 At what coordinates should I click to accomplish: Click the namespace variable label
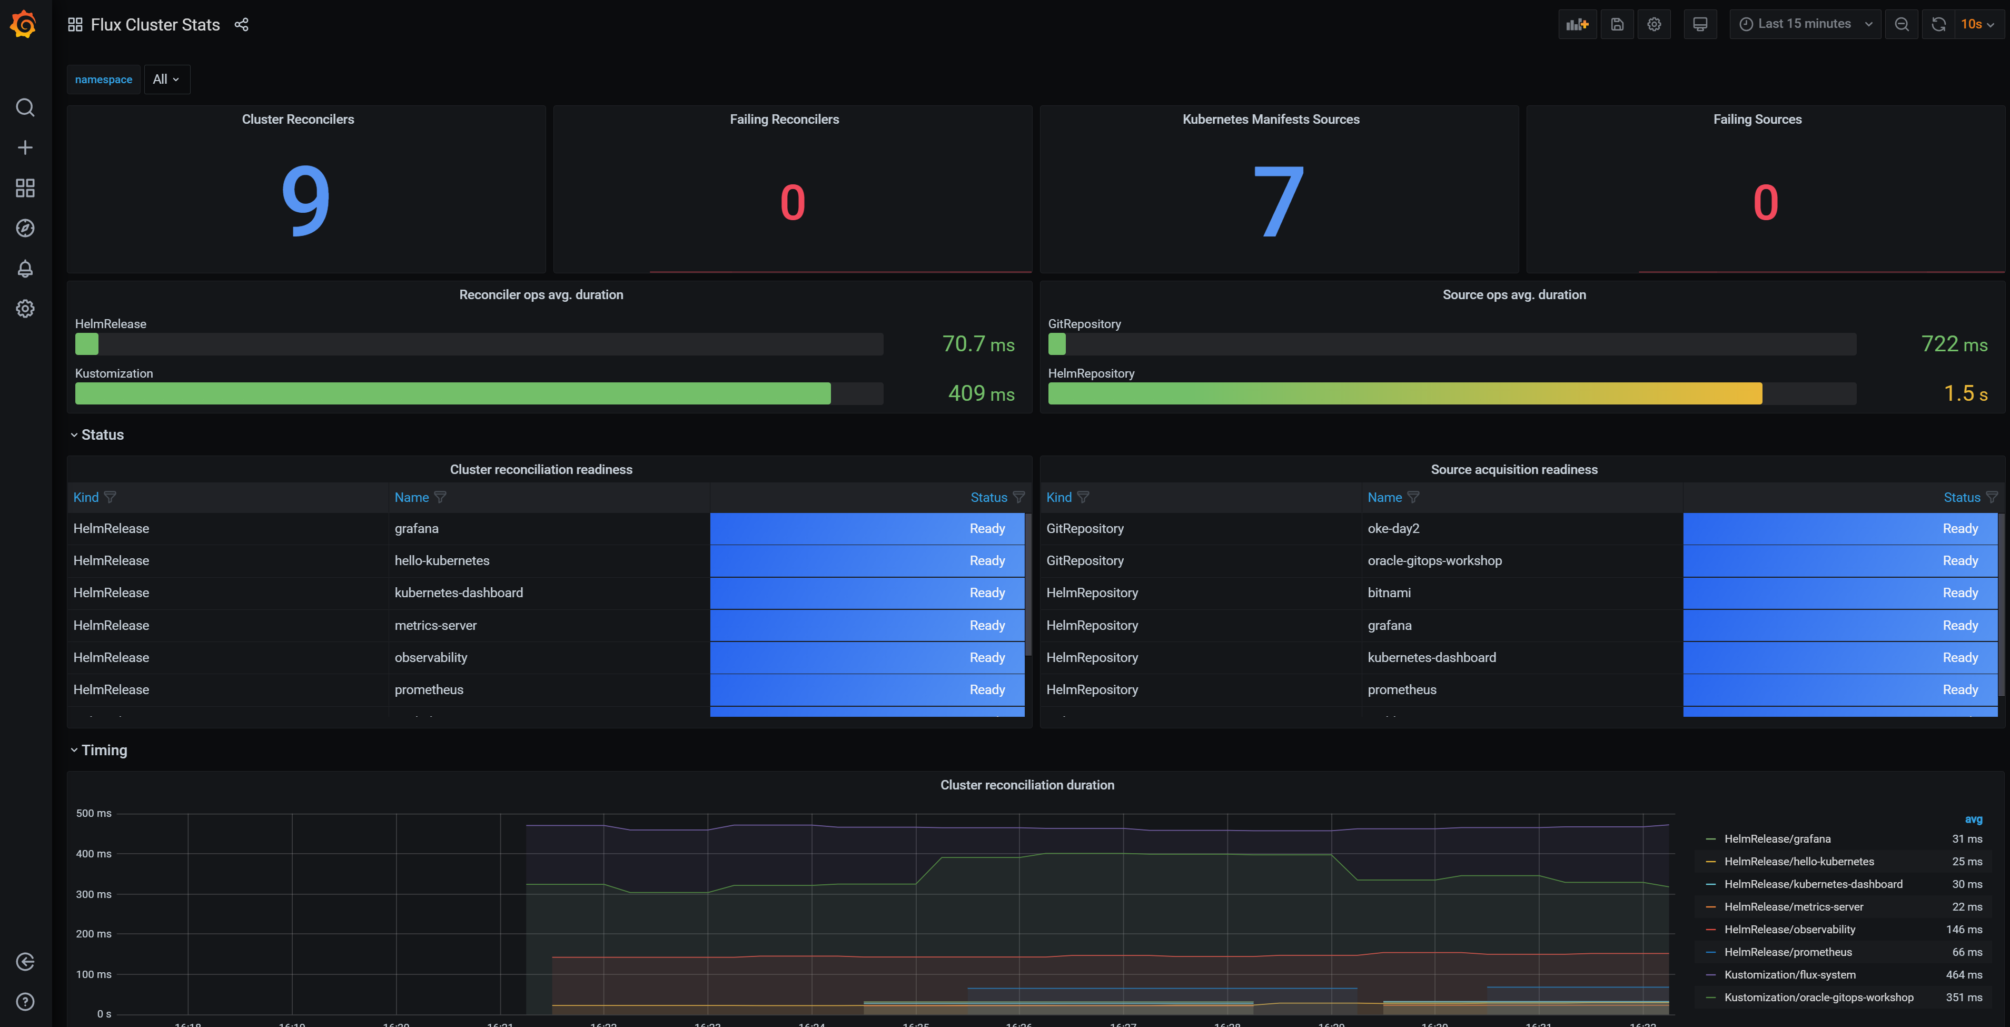tap(104, 80)
